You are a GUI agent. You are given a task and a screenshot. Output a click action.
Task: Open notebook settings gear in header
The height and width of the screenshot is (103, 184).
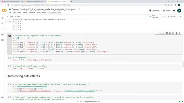174,11
